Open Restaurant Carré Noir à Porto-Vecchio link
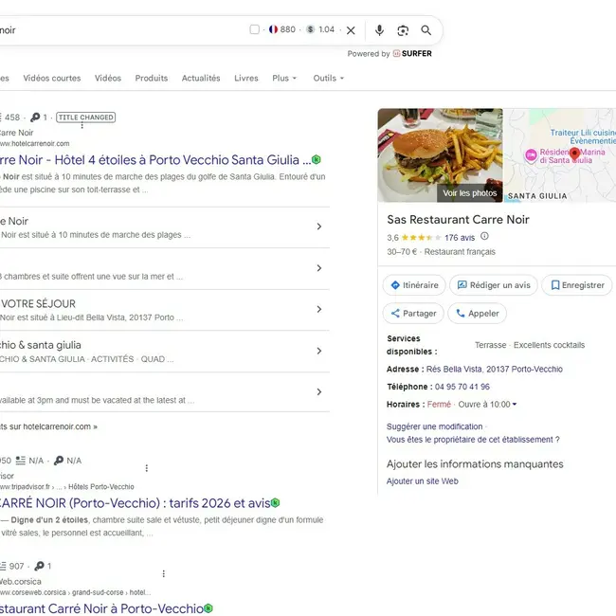This screenshot has height=616, width=616. [101, 608]
